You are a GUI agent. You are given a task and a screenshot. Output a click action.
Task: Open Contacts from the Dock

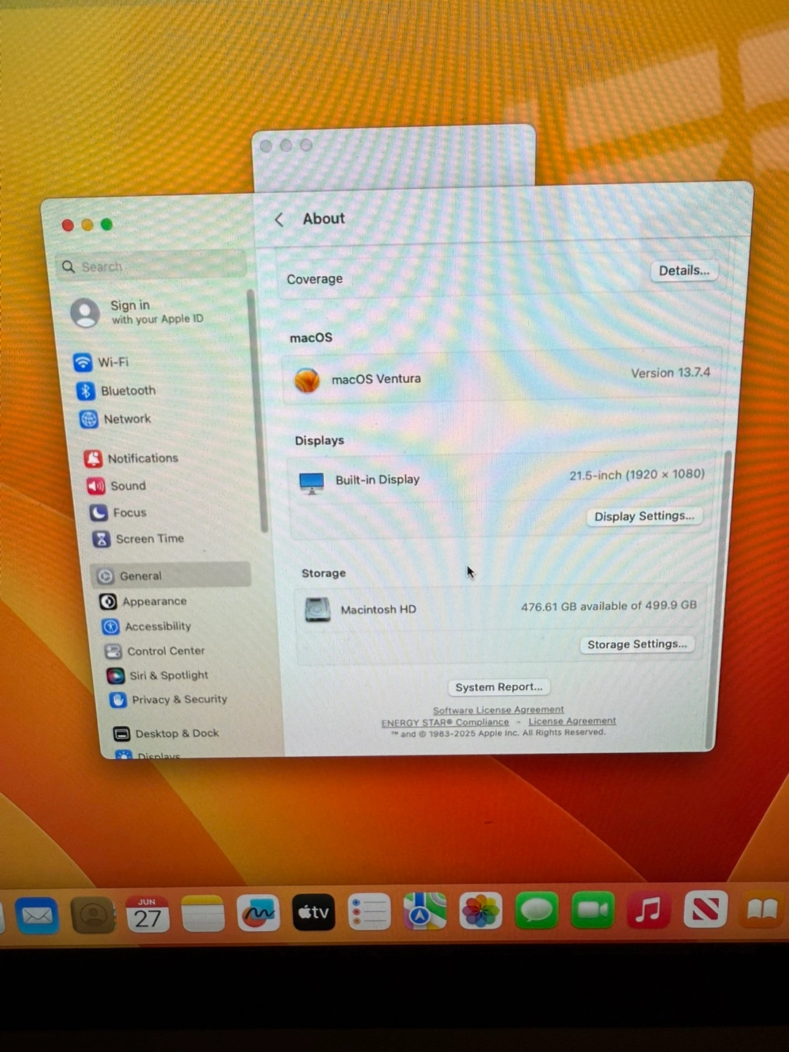coord(93,915)
